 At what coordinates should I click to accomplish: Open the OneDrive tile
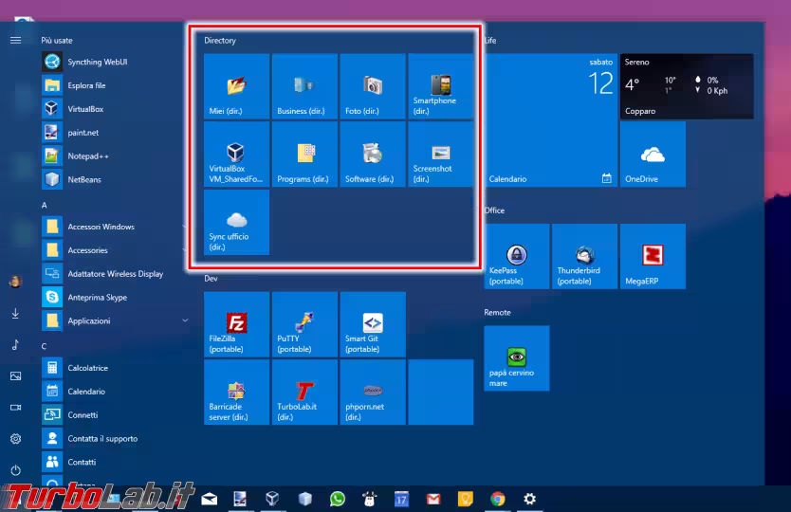click(x=653, y=155)
